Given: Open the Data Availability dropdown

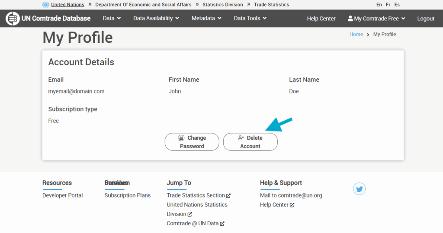Looking at the screenshot, I should coord(156,18).
